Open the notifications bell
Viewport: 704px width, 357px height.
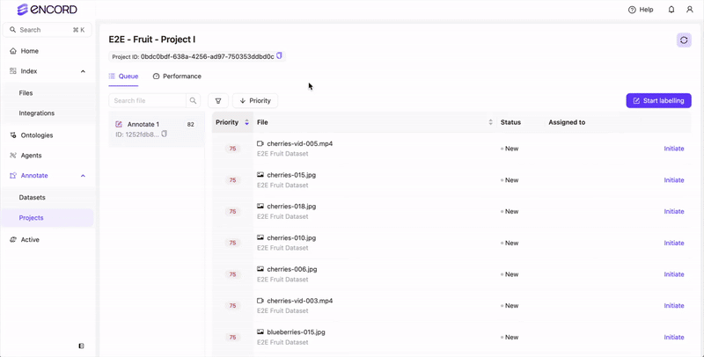[671, 10]
